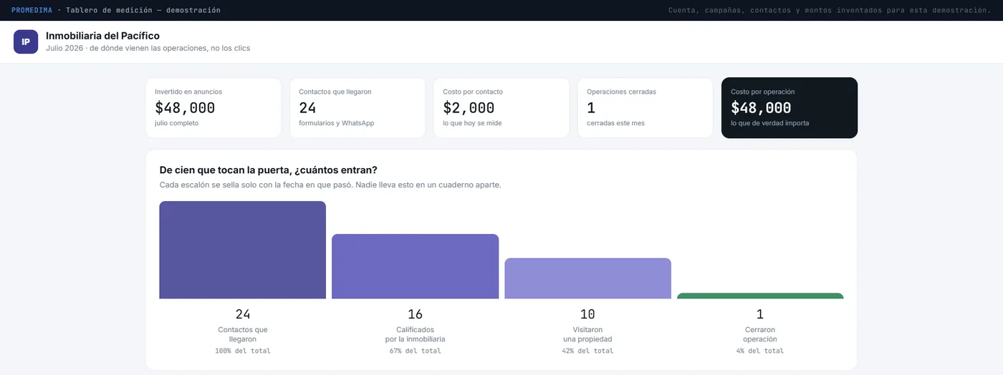The image size is (1003, 375).
Task: Open the 'Contactos que llegaron' summary card
Action: point(357,107)
